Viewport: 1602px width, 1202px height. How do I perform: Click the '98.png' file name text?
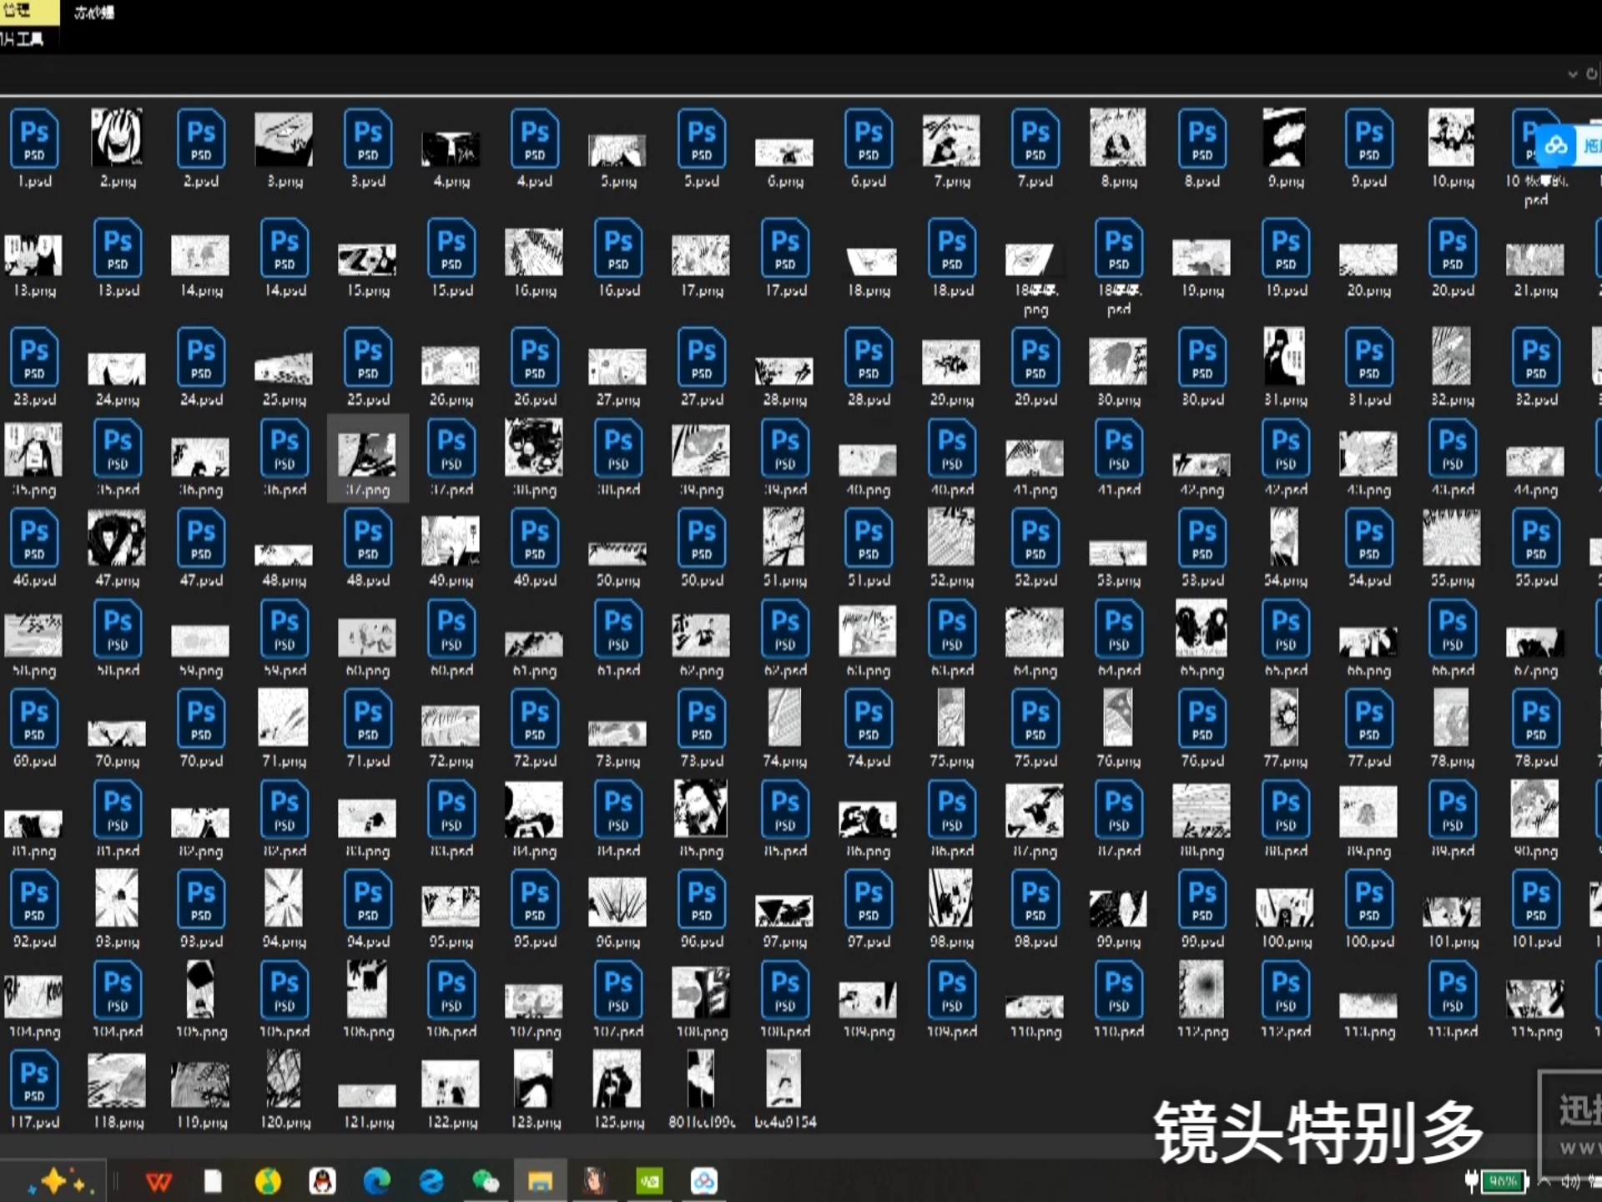(952, 942)
